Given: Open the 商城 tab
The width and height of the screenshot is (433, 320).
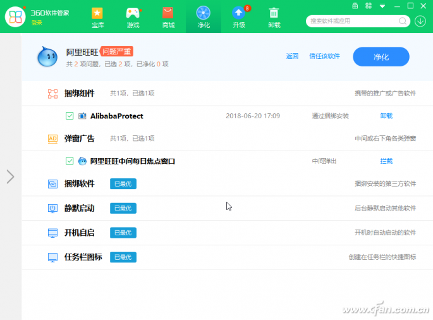Looking at the screenshot, I should (168, 18).
